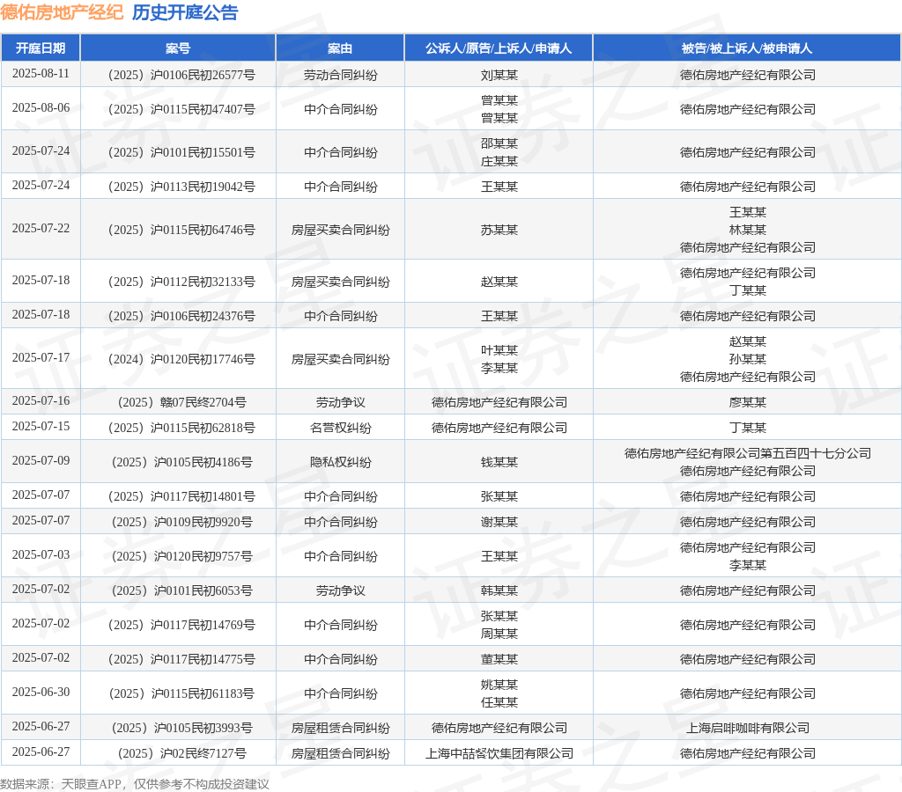
Task: Click date cell 2025-08-06
Action: [x=41, y=108]
